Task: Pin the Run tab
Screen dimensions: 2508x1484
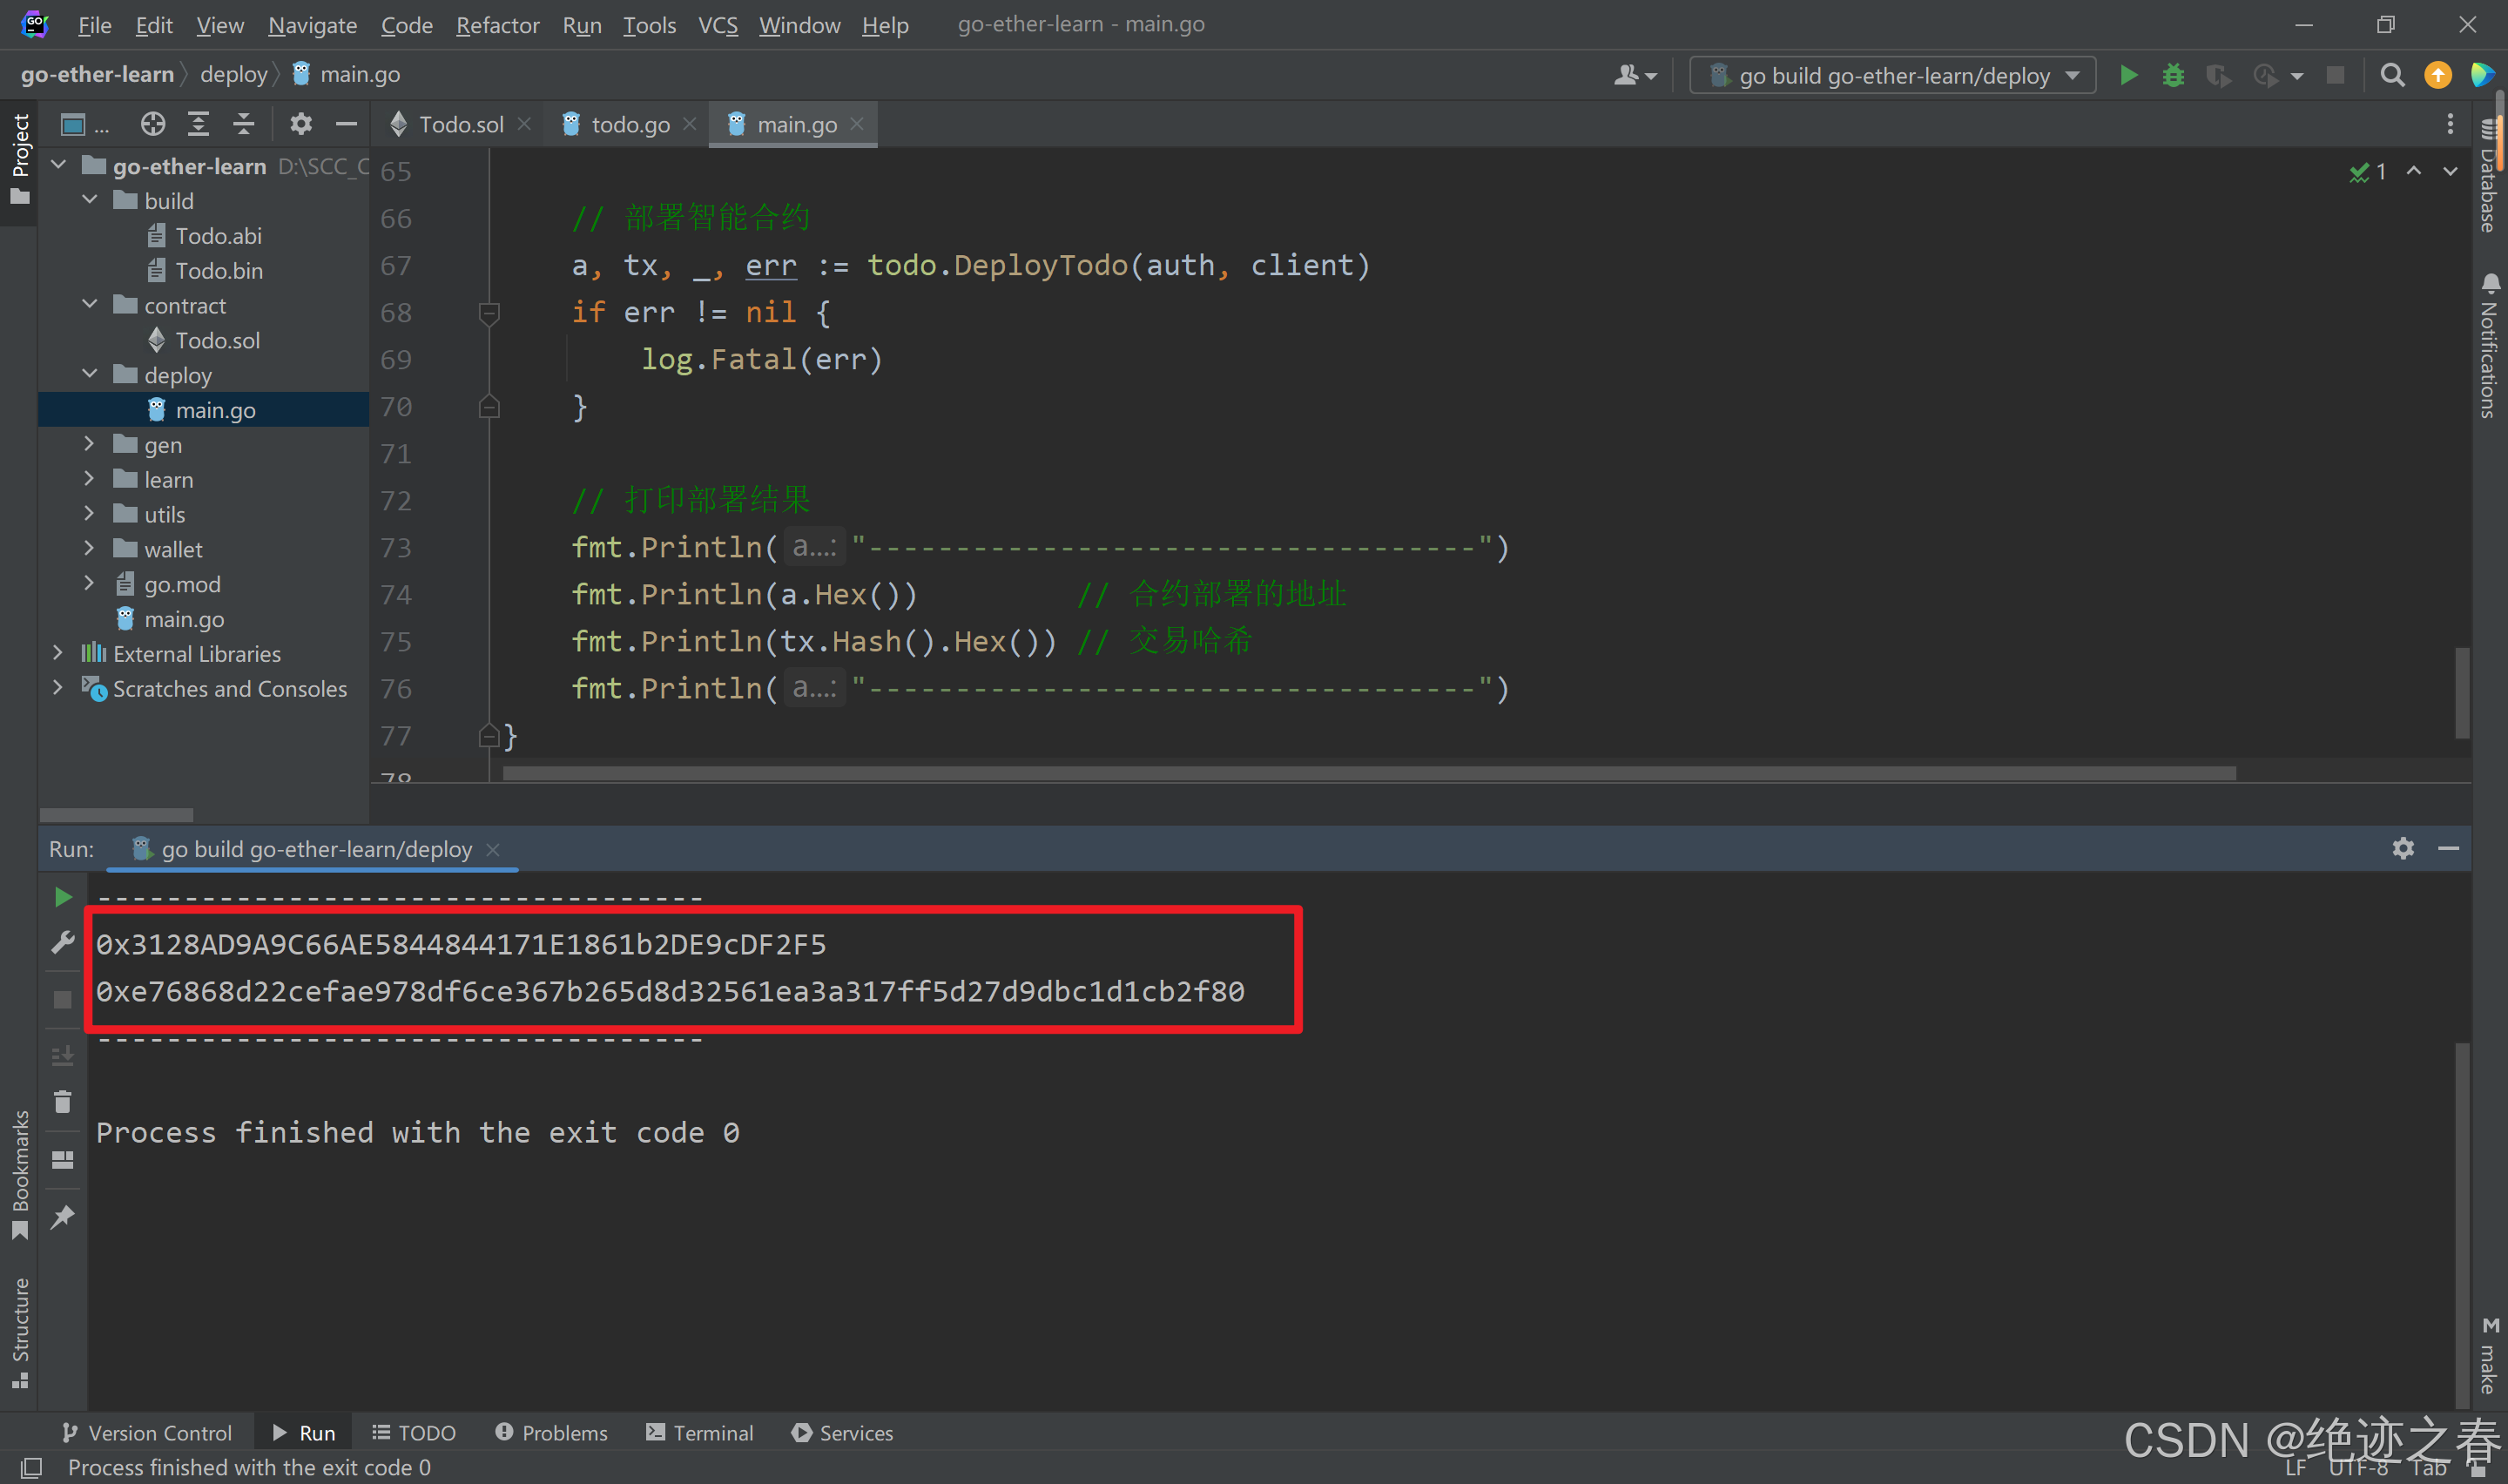Action: click(63, 1217)
